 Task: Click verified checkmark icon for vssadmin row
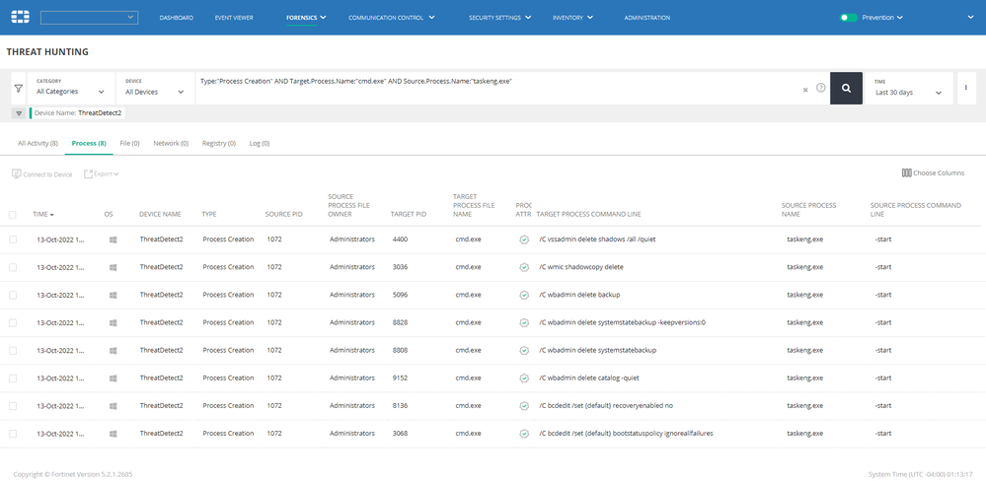pyautogui.click(x=523, y=240)
